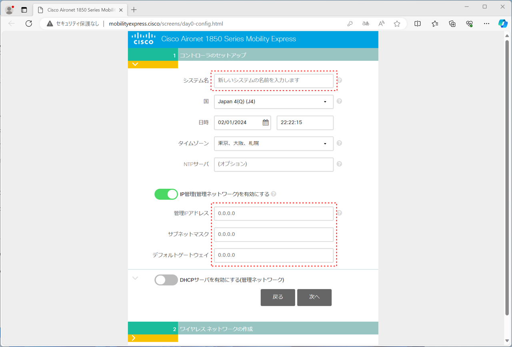Open the タイムゾーン 東京、大阪、札幌 dropdown
Viewport: 512px width, 347px height.
pyautogui.click(x=274, y=144)
